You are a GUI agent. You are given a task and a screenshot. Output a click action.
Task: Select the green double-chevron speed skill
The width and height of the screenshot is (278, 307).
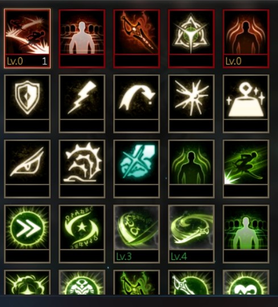click(x=27, y=234)
